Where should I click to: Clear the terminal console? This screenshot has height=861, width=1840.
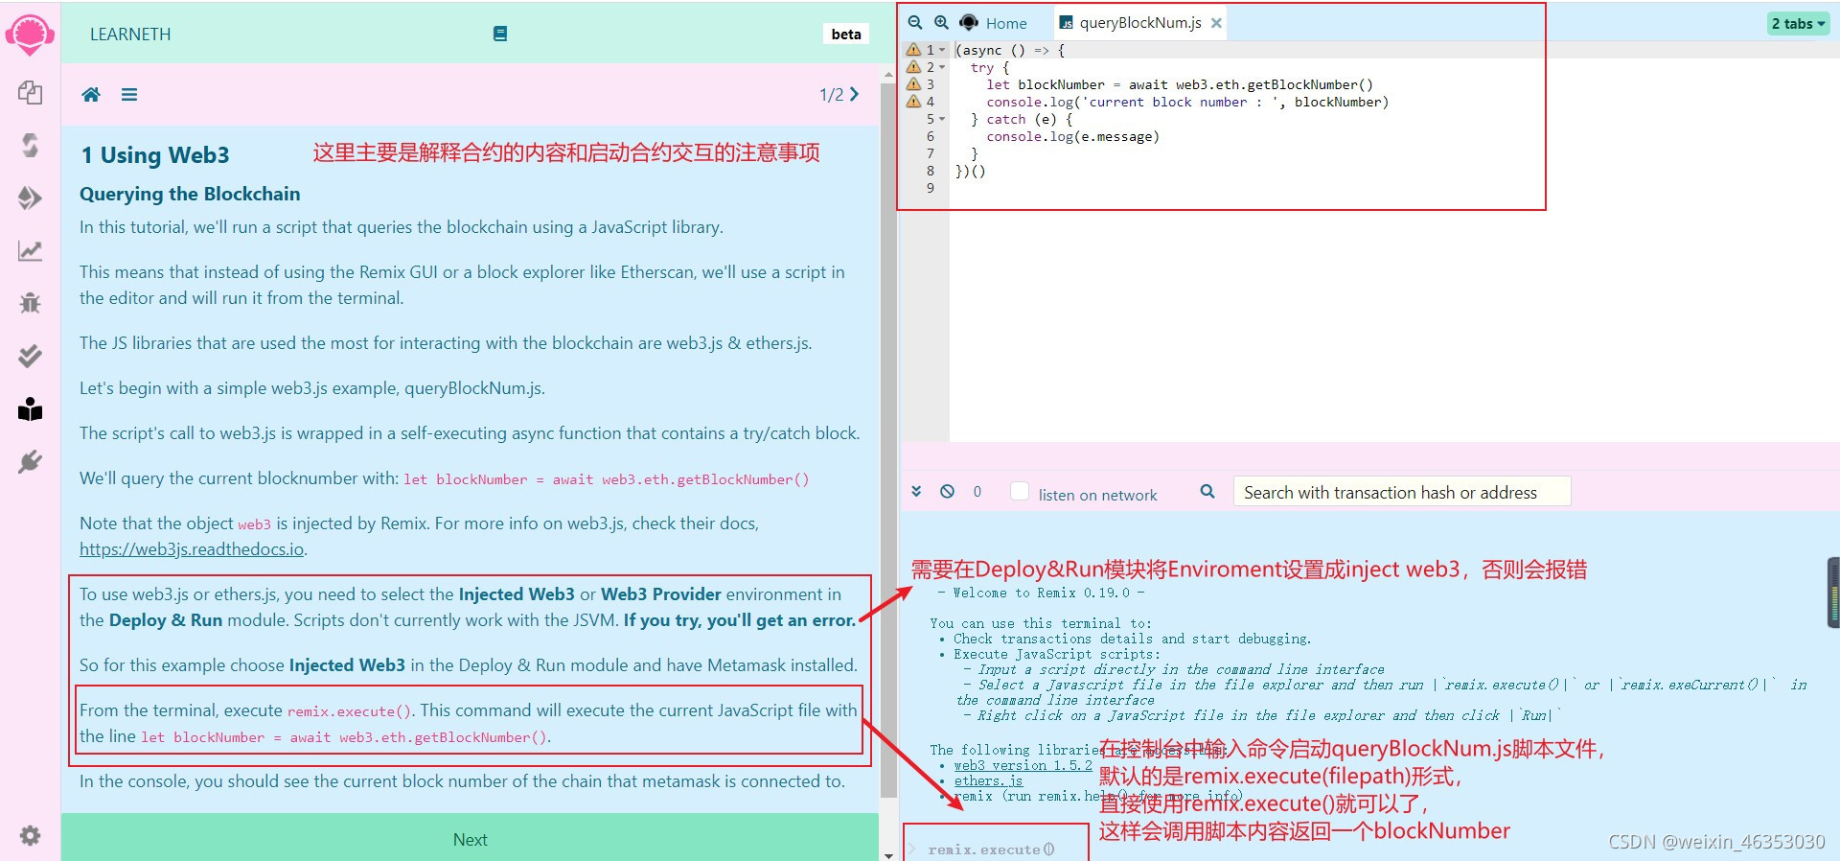tap(947, 491)
